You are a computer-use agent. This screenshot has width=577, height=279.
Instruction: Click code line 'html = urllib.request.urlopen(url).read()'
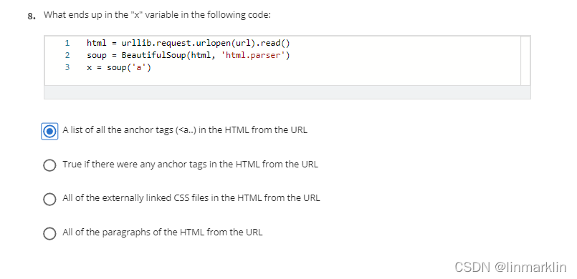pos(188,44)
